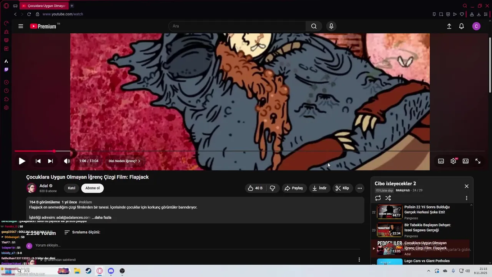Seek on the video progress bar
This screenshot has height=277, width=492.
tap(250, 151)
